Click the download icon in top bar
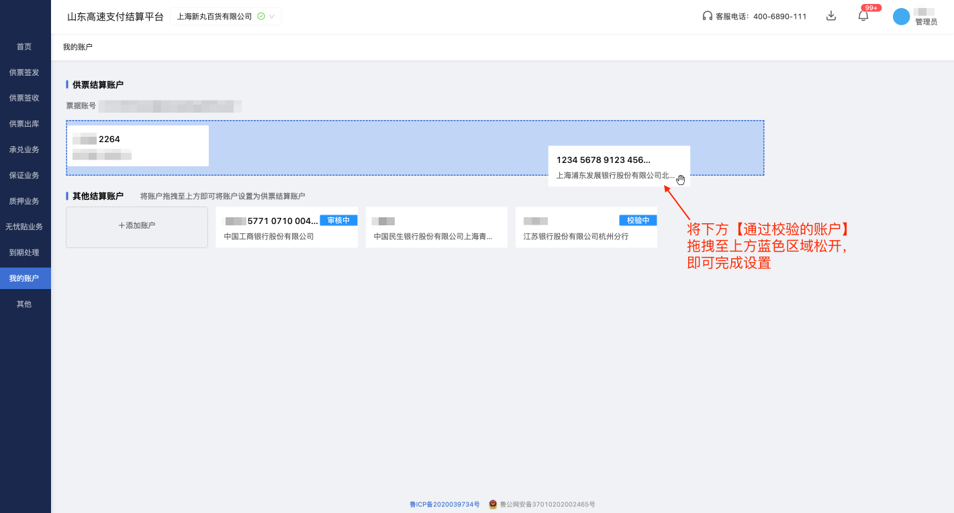This screenshot has height=513, width=954. [830, 16]
